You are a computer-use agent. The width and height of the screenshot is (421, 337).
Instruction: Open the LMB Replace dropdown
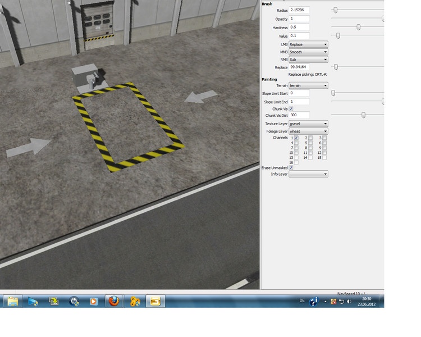[x=308, y=44]
